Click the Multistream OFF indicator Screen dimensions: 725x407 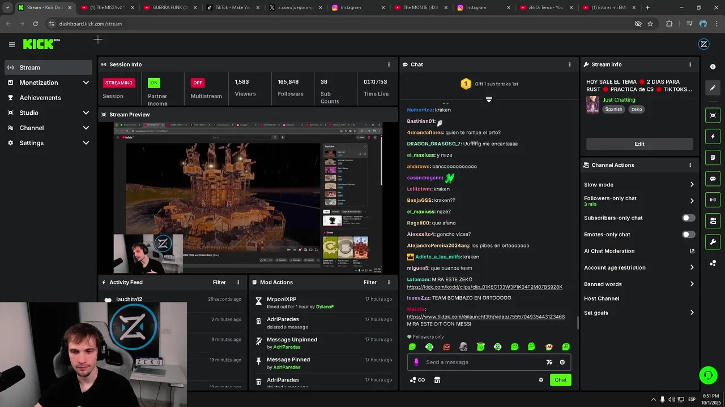[197, 83]
